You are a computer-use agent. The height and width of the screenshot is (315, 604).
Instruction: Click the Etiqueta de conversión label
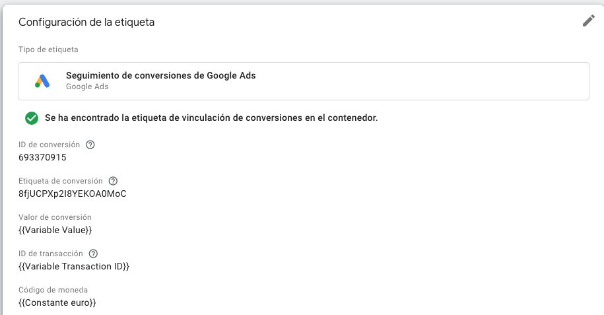(x=61, y=181)
